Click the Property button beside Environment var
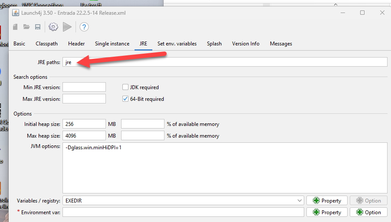Image resolution: width=391 pixels, height=222 pixels. click(x=327, y=212)
